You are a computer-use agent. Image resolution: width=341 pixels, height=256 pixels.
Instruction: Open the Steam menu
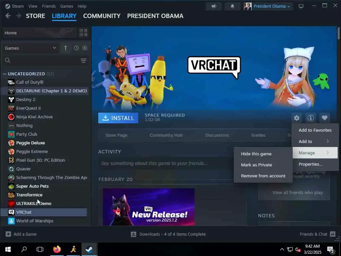click(x=18, y=6)
